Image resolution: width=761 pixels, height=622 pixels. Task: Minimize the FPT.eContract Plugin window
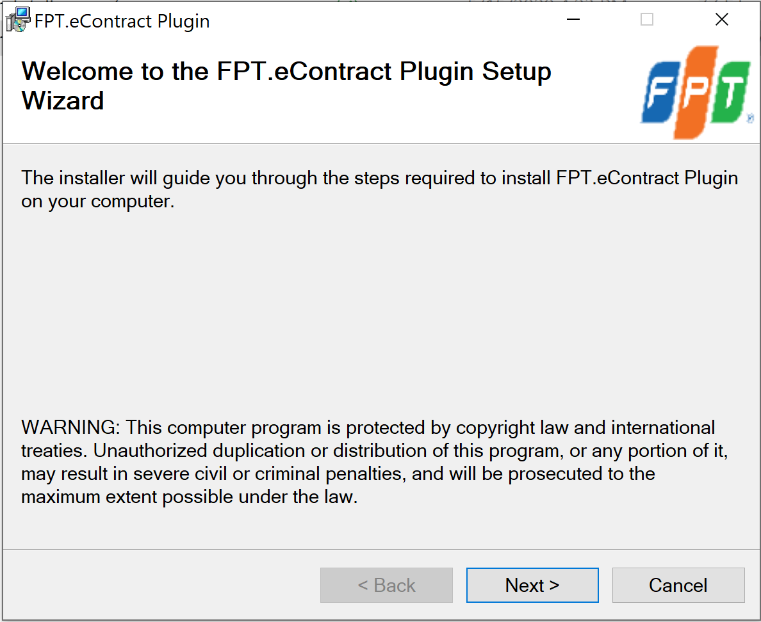pos(573,19)
